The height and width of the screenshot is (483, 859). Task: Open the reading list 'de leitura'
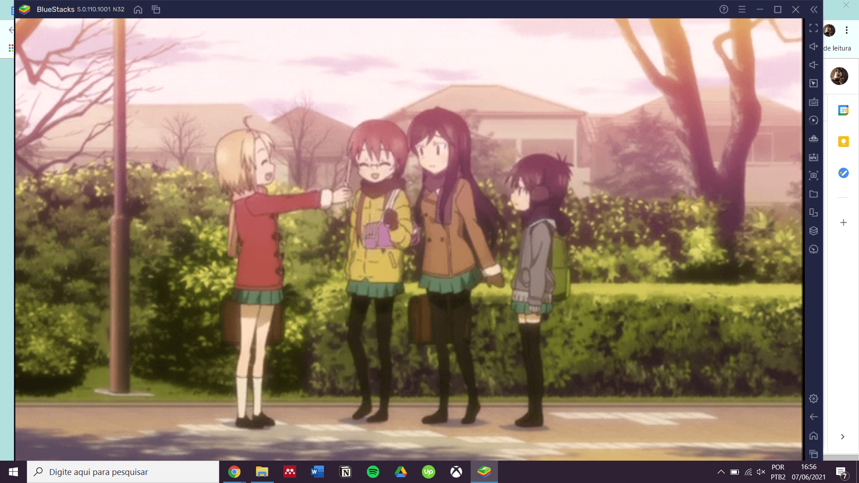point(837,48)
